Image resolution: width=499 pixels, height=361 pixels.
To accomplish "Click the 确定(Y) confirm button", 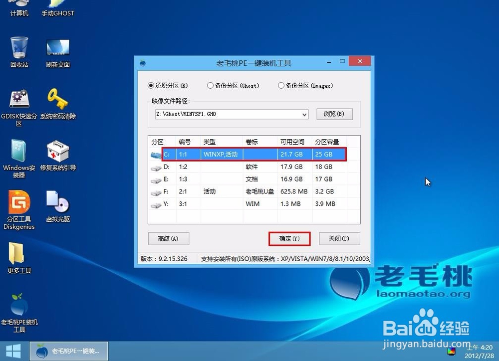I will 289,238.
